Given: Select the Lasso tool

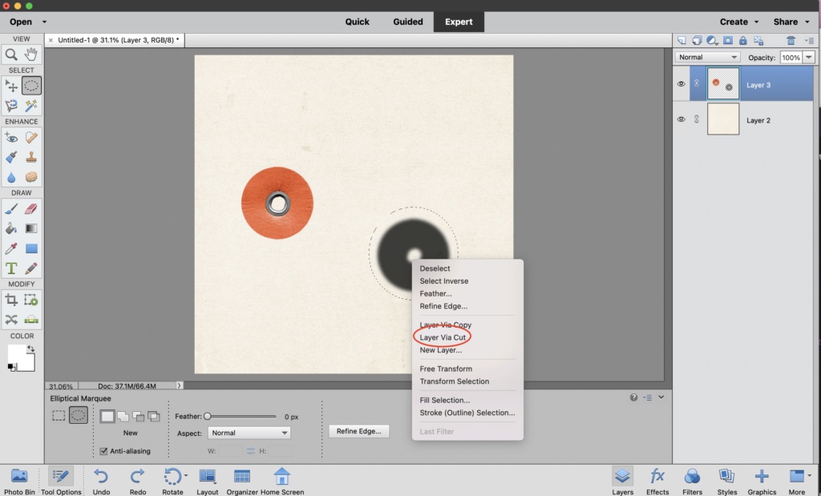Looking at the screenshot, I should [11, 106].
